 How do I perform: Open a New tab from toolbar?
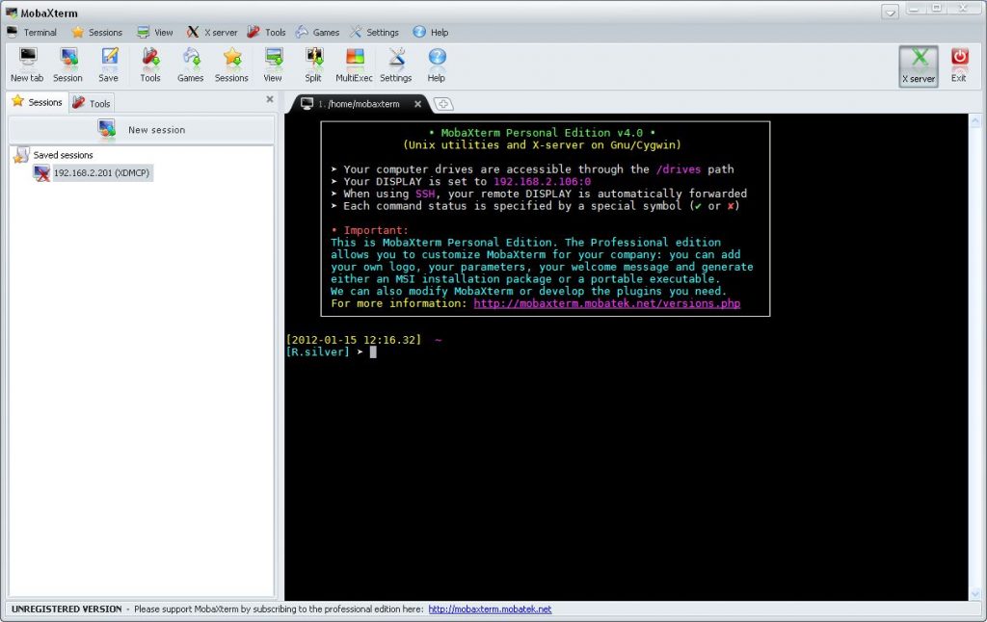click(x=27, y=65)
